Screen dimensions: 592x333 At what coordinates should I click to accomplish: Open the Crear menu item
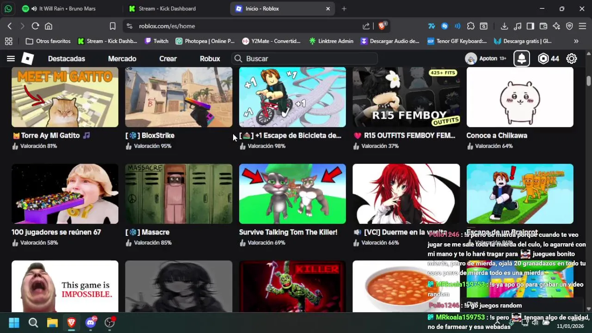(x=168, y=59)
